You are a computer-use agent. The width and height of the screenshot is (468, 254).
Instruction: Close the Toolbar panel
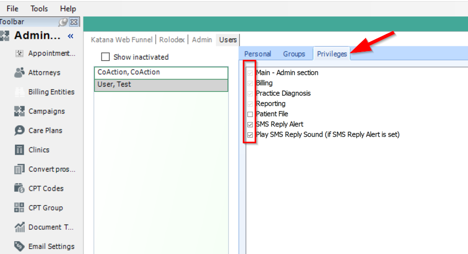74,22
